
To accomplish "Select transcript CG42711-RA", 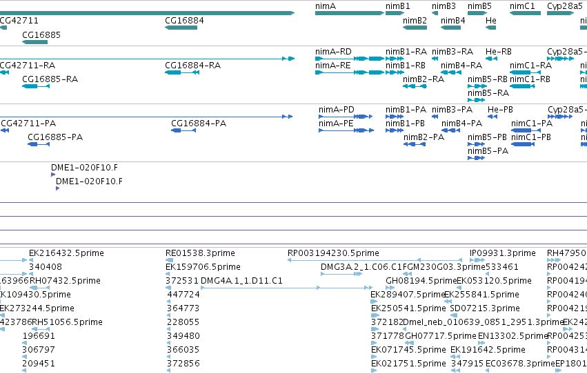I will click(5, 72).
